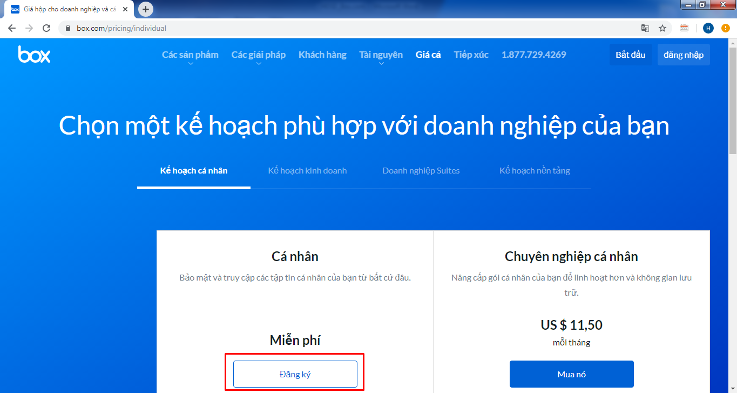Click the main heading Chọn một kế hoạch

click(364, 126)
